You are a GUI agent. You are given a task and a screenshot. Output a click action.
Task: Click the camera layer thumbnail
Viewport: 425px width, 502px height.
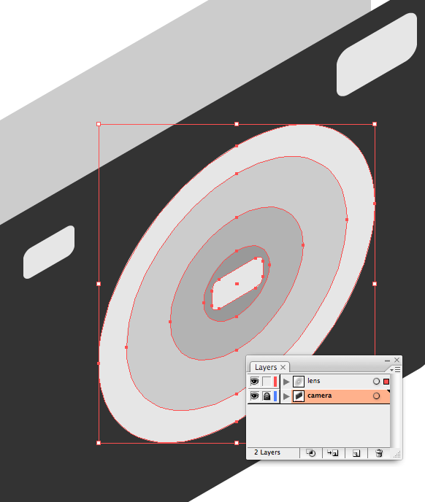[x=299, y=396]
